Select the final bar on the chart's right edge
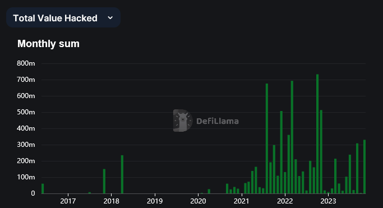The image size is (383, 208). click(364, 167)
